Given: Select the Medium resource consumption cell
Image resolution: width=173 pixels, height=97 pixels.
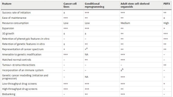Looking at the screenshot, I should click(x=125, y=23).
